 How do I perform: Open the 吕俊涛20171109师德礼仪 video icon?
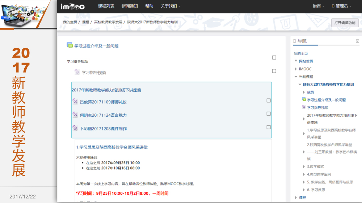(x=75, y=101)
